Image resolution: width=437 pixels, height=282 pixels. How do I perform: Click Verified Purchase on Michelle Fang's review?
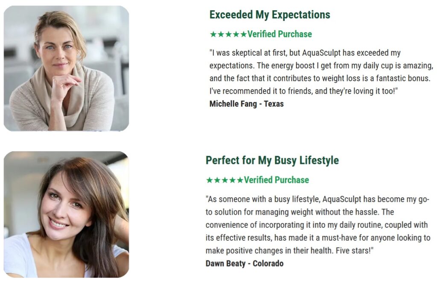click(x=280, y=35)
